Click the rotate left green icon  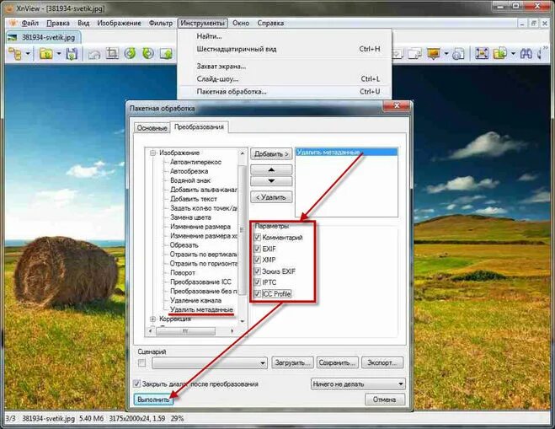coord(131,54)
